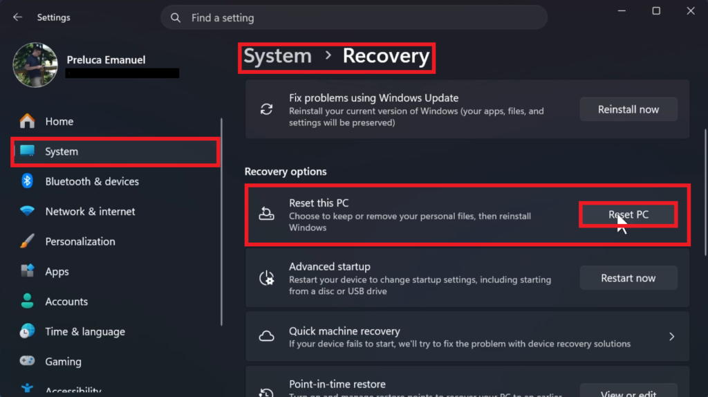708x397 pixels.
Task: Click the Network & internet Wi-Fi icon
Action: [x=27, y=211]
